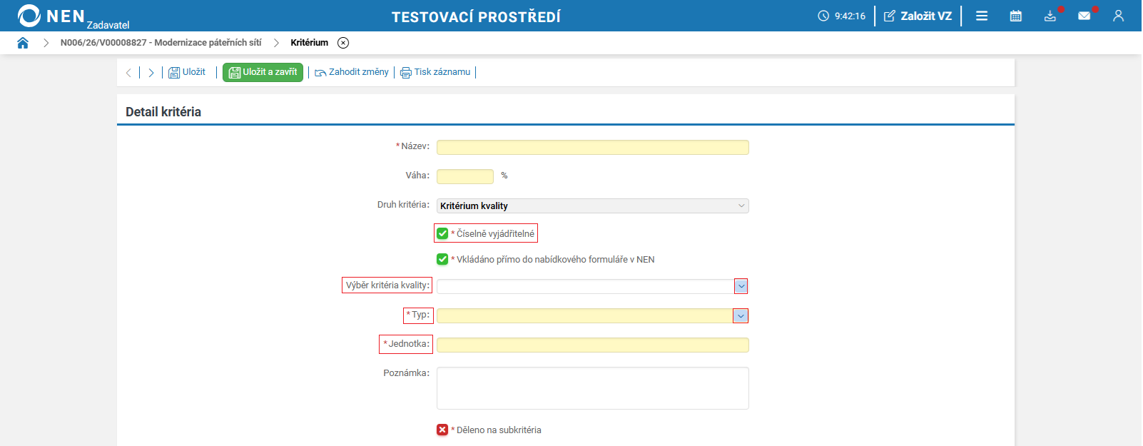The height and width of the screenshot is (446, 1143).
Task: Open the calendar icon in header
Action: tap(1016, 16)
